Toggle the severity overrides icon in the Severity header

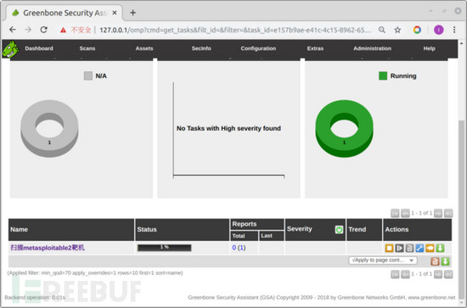pos(339,229)
